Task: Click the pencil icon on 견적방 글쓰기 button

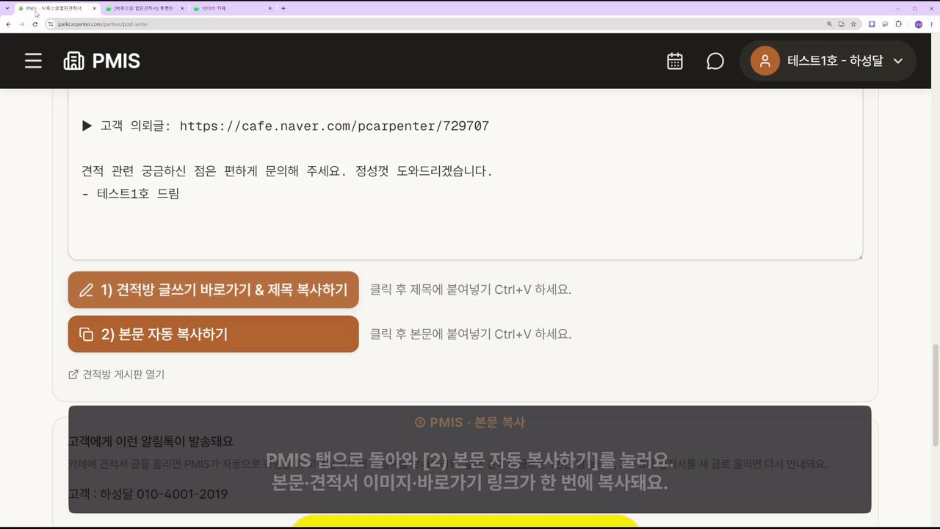Action: 87,289
